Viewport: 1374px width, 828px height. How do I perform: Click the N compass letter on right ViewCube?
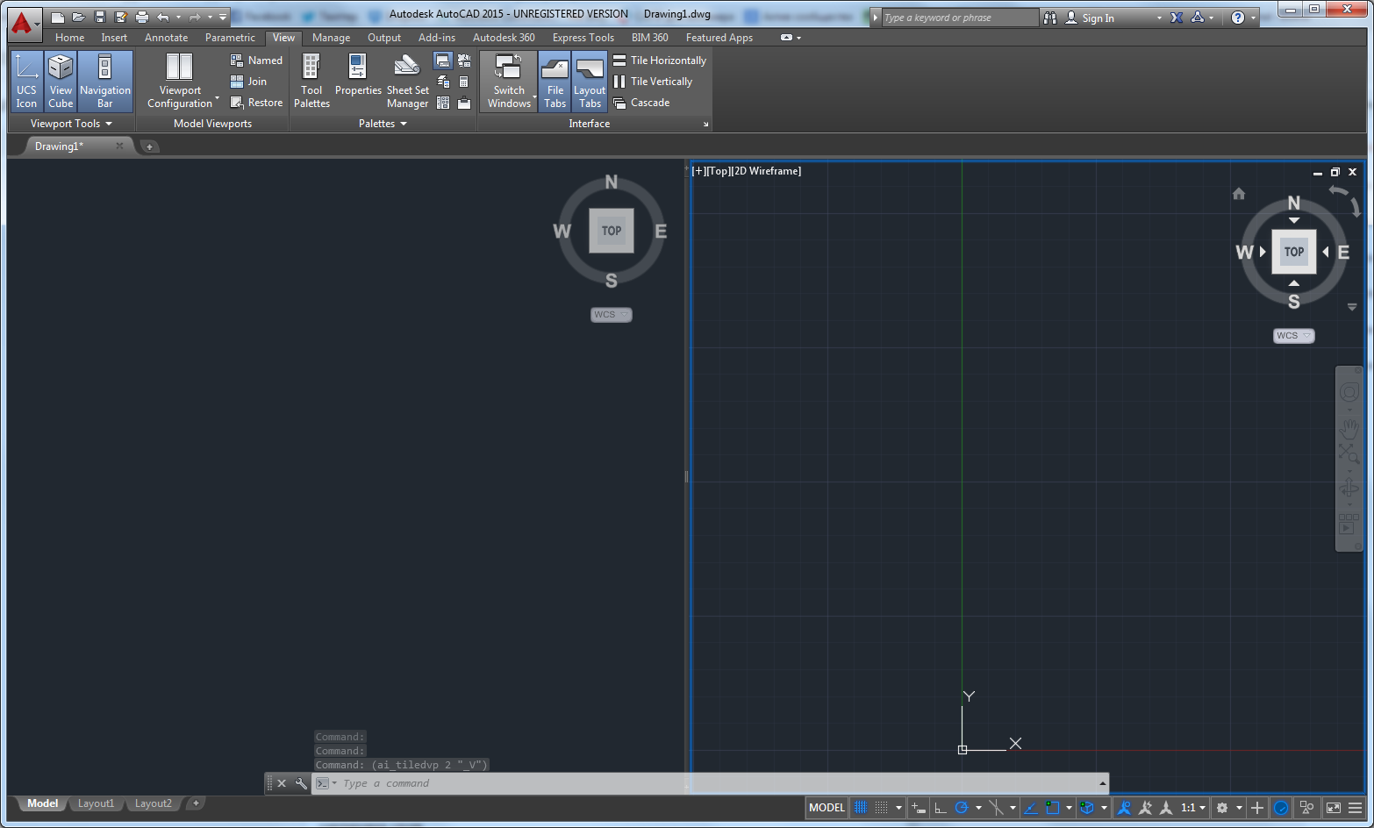click(x=1294, y=203)
